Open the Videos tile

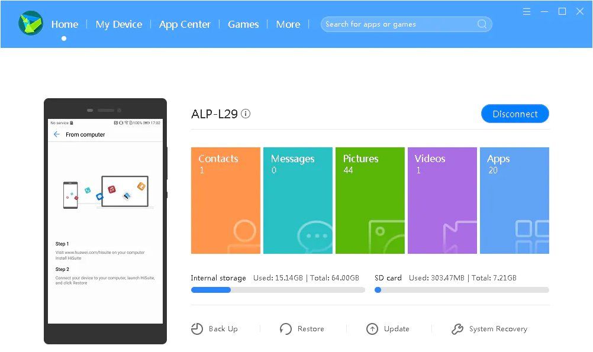442,201
